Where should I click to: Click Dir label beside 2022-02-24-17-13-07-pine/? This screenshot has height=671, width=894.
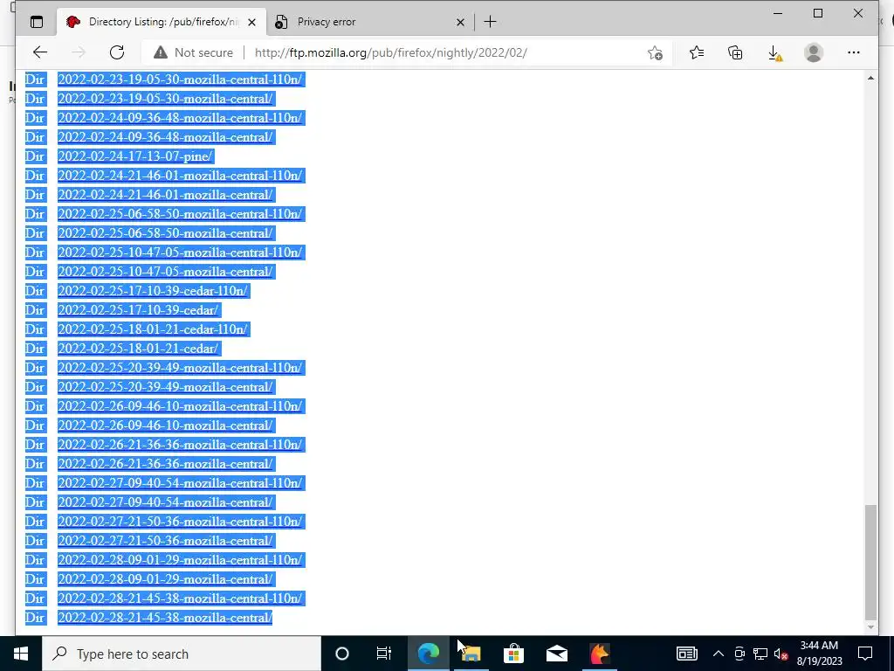pos(35,156)
